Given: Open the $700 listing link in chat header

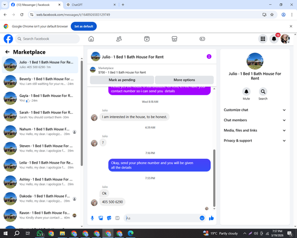Looking at the screenshot, I should click(x=122, y=73).
